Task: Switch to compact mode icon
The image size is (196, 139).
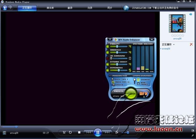Action: click(192, 135)
